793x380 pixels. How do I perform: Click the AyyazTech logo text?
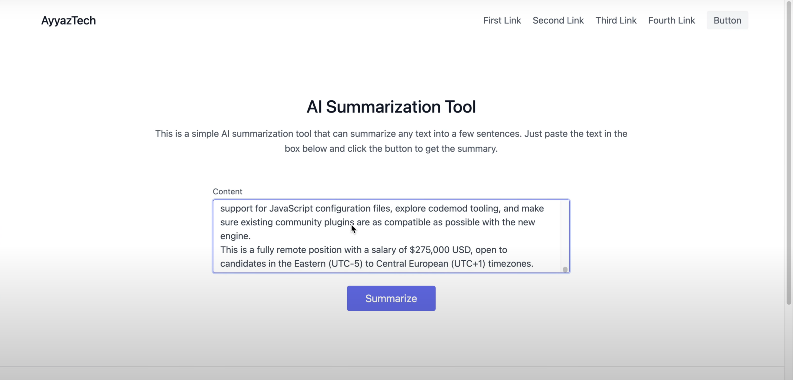pos(68,21)
